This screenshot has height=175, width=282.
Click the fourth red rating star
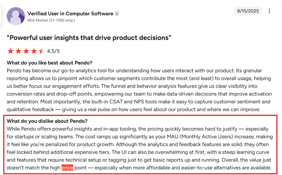[33, 51]
